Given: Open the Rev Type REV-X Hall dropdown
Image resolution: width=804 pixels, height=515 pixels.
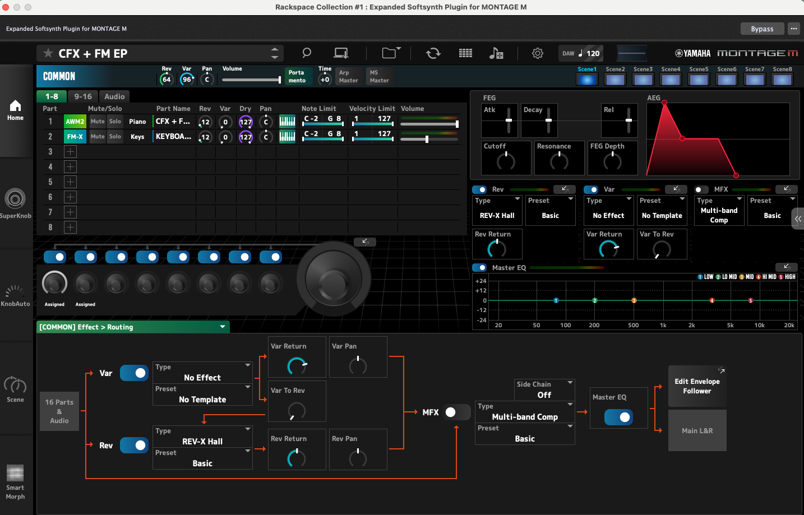Looking at the screenshot, I should click(x=202, y=436).
